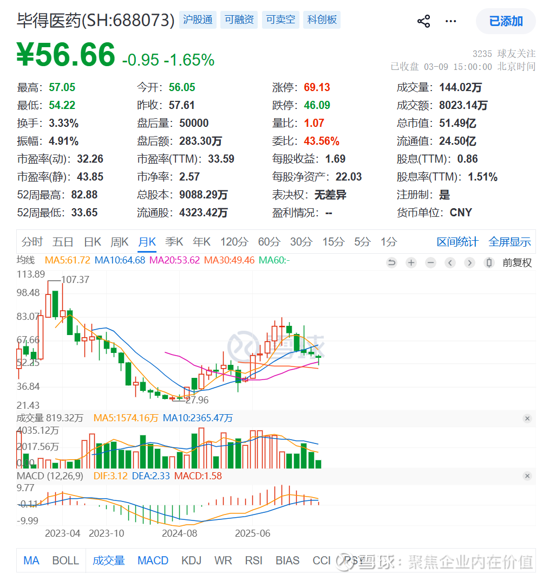Switch to the 分时 tab

(32, 242)
